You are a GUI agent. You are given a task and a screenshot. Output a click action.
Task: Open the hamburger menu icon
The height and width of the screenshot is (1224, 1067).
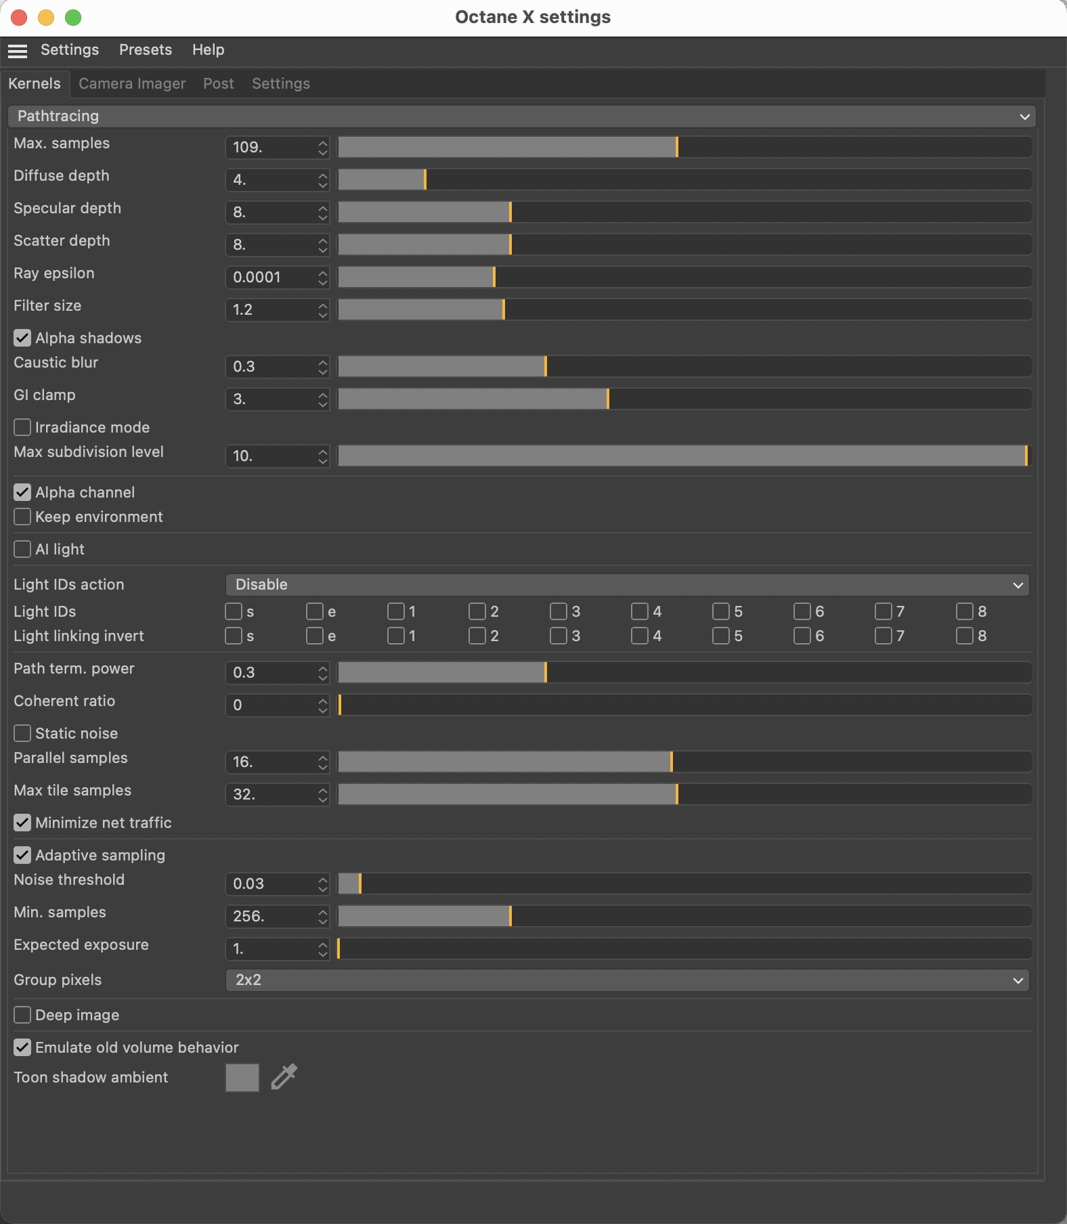(x=18, y=51)
